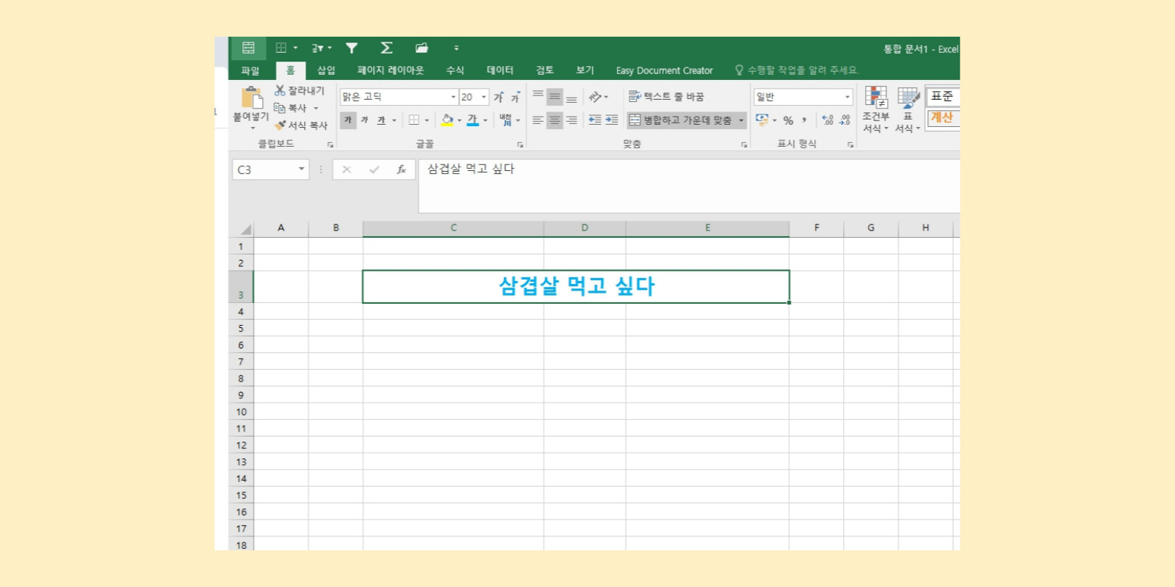Click the Filter funnel icon in quick access toolbar
The height and width of the screenshot is (587, 1175).
pyautogui.click(x=352, y=48)
